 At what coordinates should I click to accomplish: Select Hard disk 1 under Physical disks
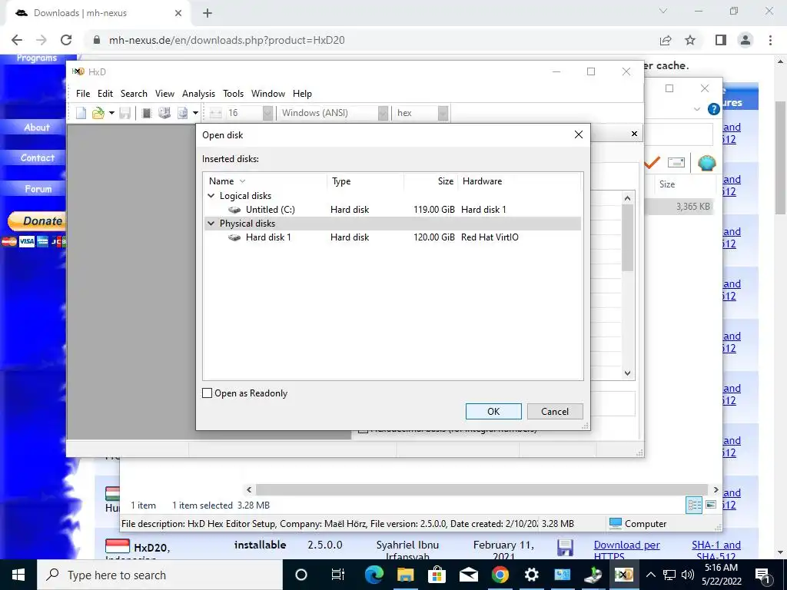coord(393,237)
